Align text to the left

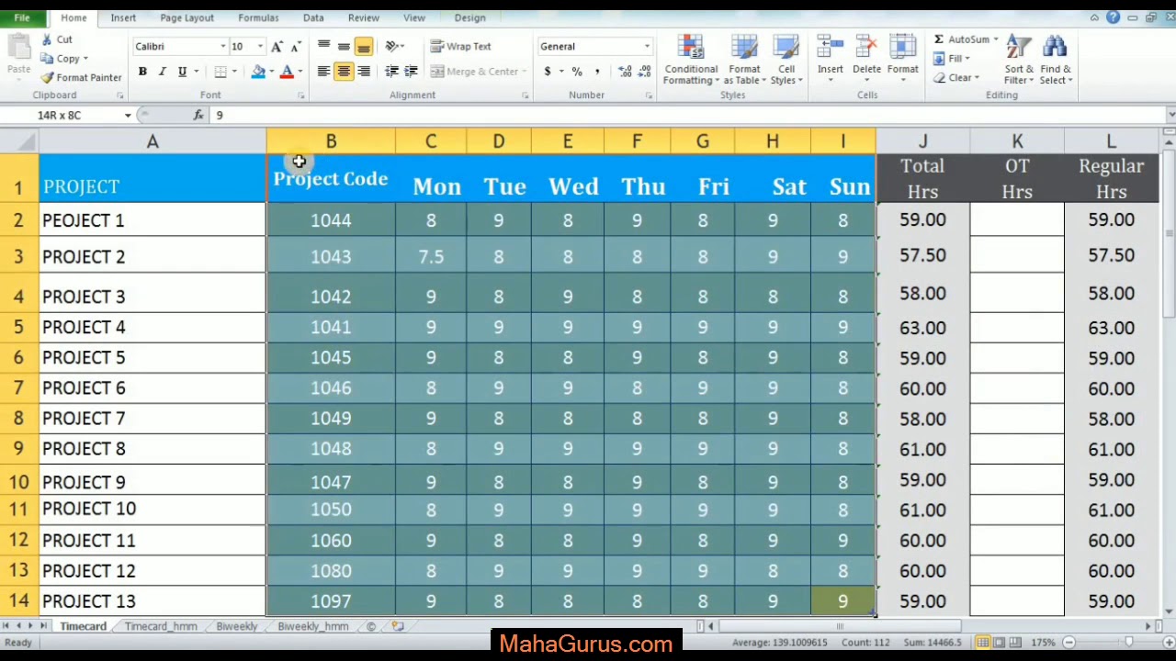click(x=323, y=72)
